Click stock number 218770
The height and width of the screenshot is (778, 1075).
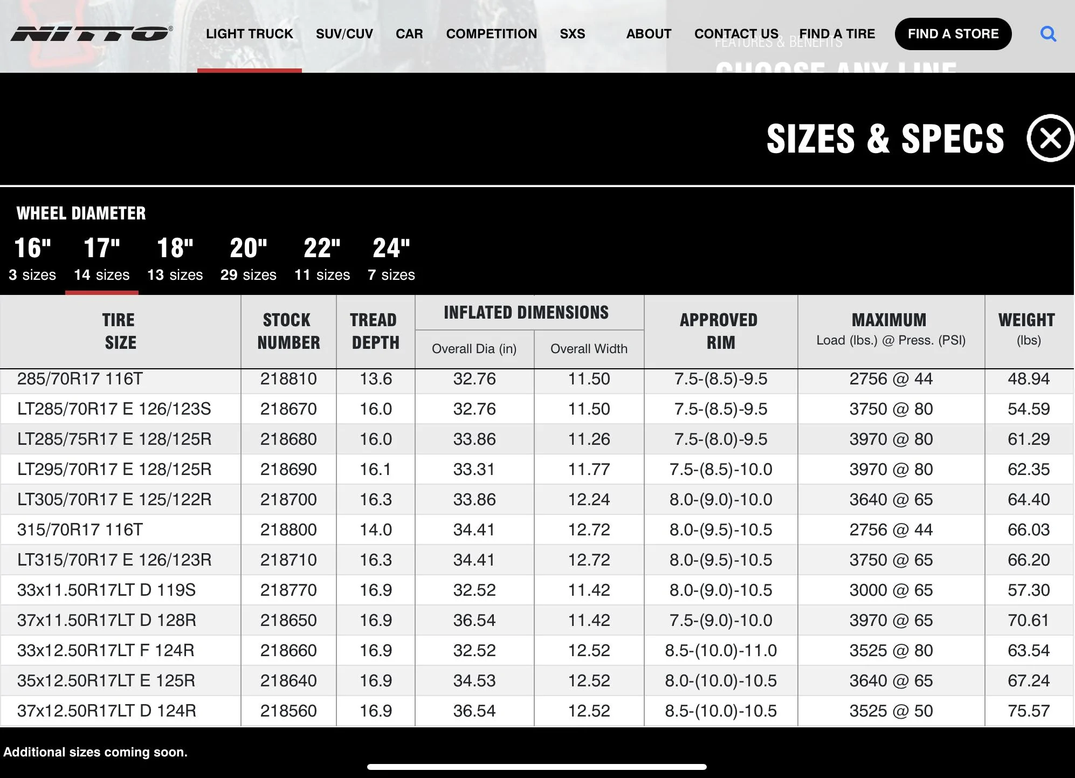pyautogui.click(x=288, y=590)
